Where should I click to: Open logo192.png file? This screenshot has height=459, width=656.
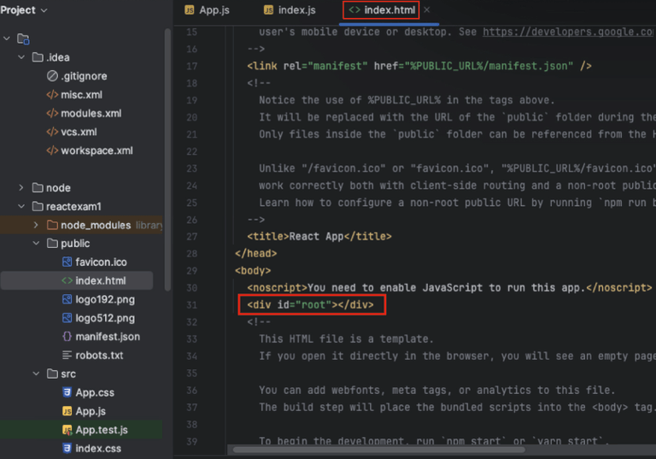click(x=105, y=299)
